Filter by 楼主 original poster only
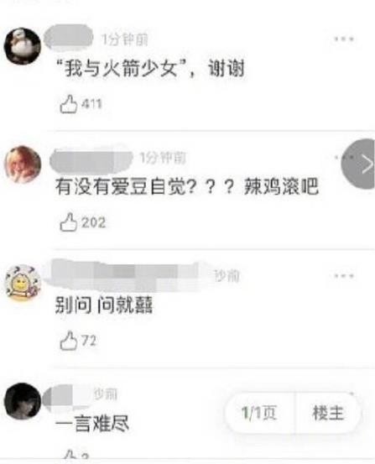 (x=328, y=413)
